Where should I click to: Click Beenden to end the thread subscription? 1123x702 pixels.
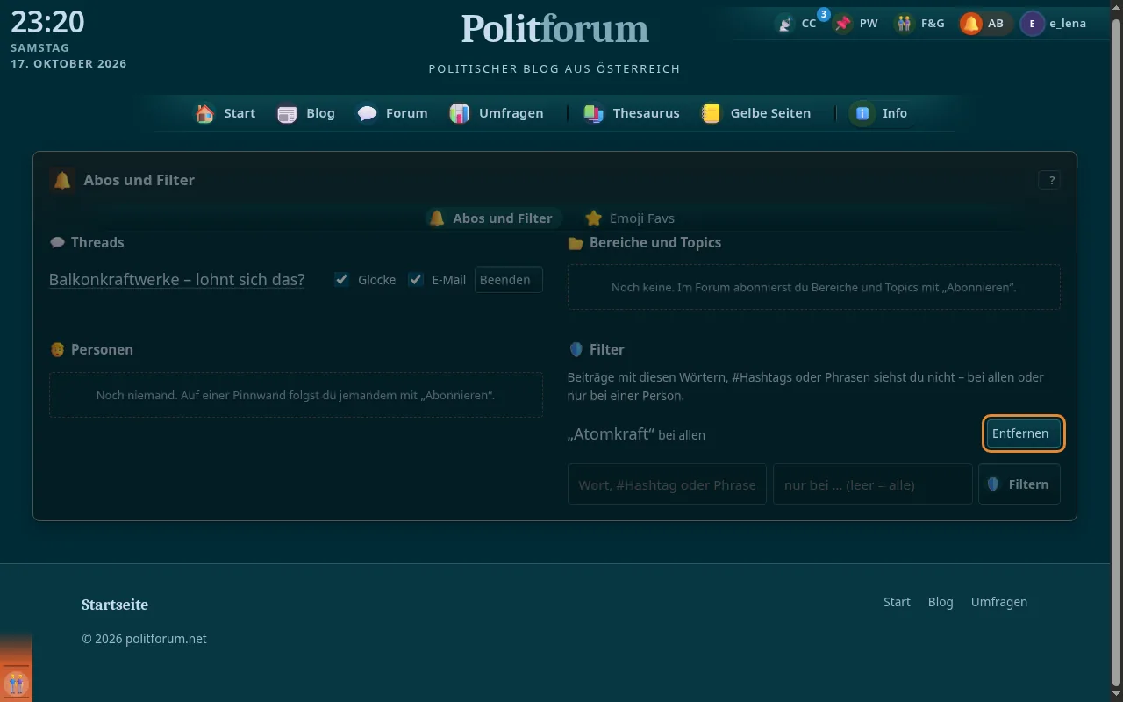pos(509,280)
